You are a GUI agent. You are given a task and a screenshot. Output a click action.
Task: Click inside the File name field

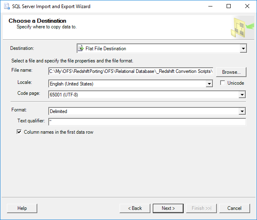click(x=131, y=71)
